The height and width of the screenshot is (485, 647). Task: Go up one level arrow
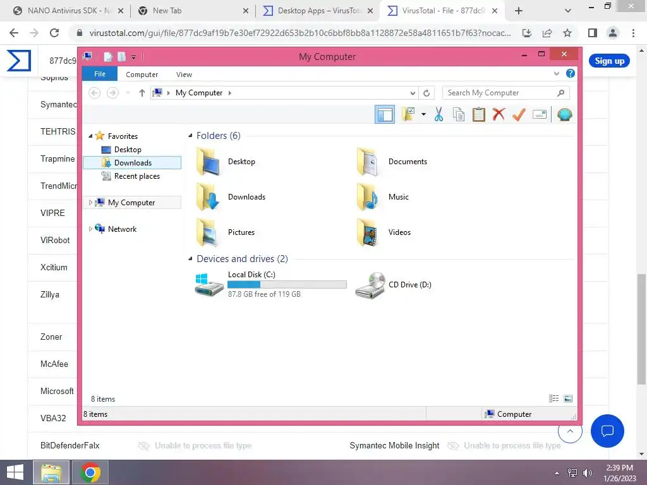[x=142, y=93]
